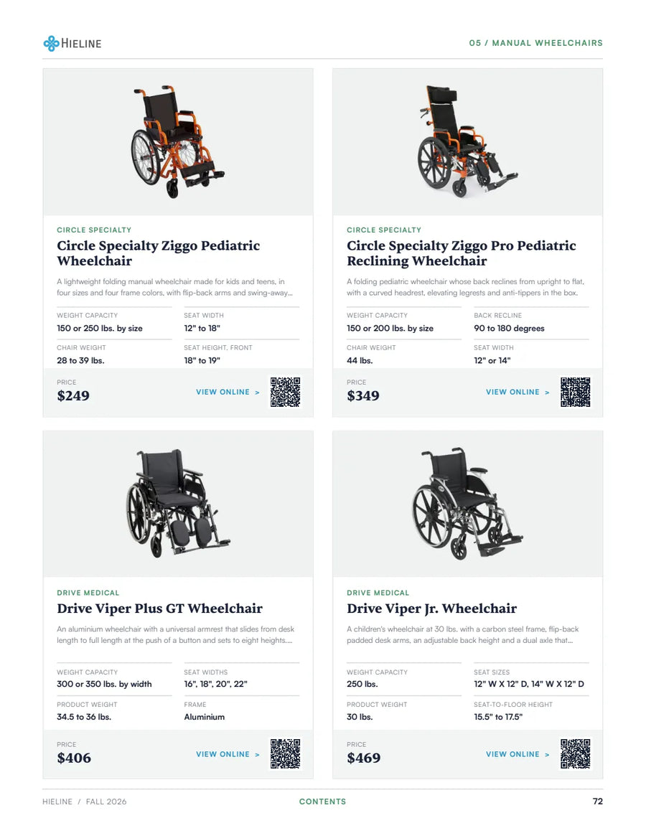
Task: Click the Hieline logo icon
Action: 51,43
